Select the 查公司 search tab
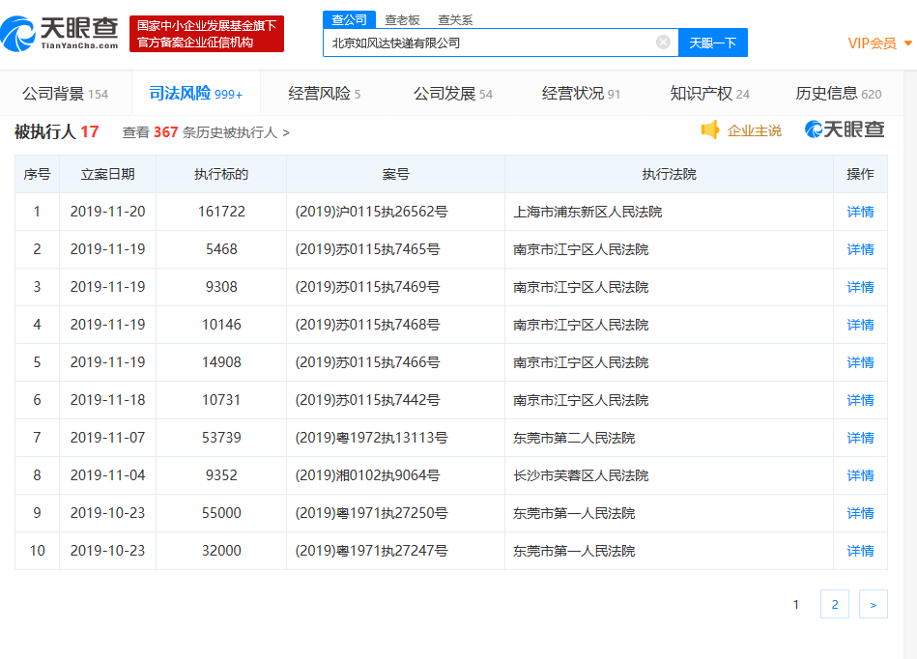917x659 pixels. 349,19
